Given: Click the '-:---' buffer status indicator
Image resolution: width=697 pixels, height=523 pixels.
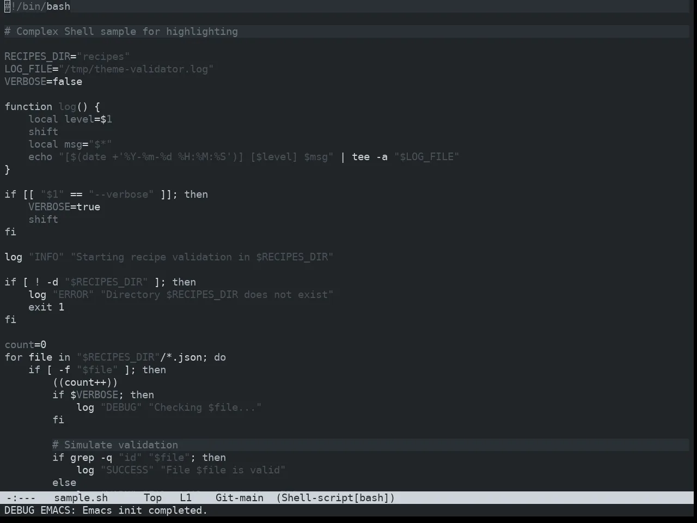Looking at the screenshot, I should tap(21, 498).
